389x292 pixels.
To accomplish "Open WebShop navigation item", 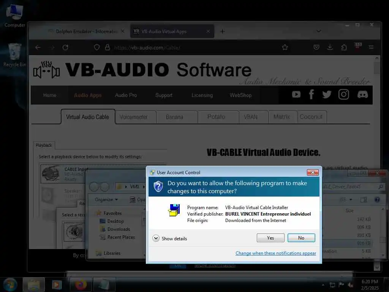I will coord(240,95).
